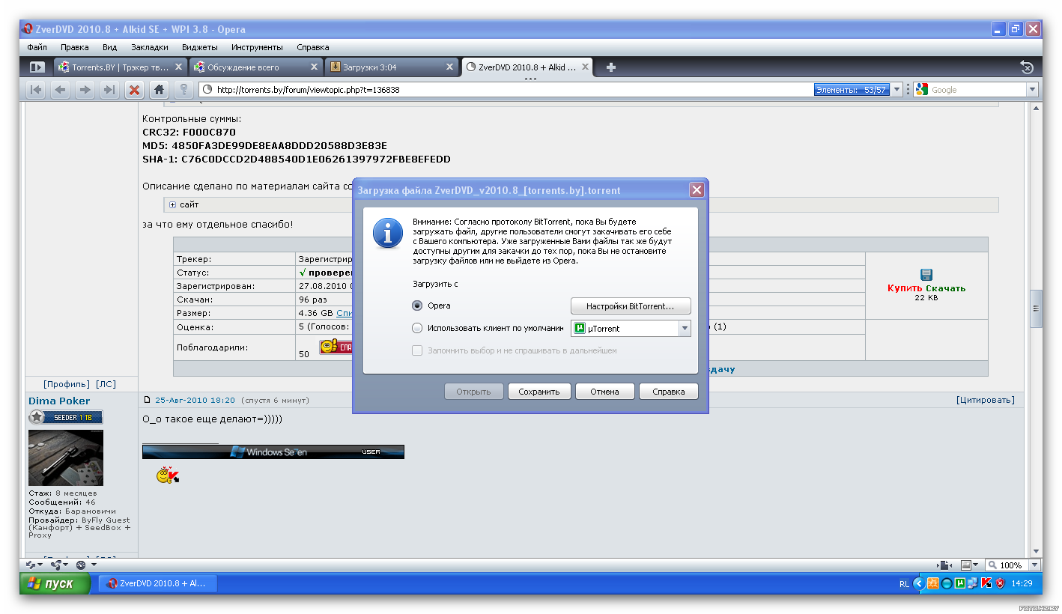Click the Google search engine icon
This screenshot has width=1062, height=614.
click(921, 90)
